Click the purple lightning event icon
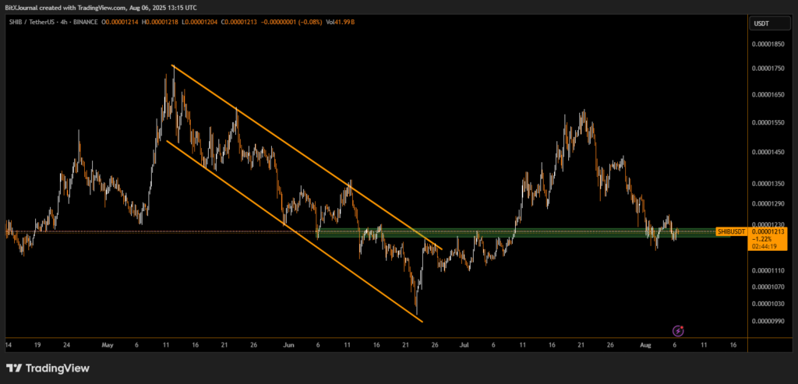The image size is (798, 384). click(x=678, y=331)
